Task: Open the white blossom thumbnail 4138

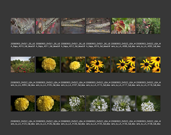Action: (x=148, y=103)
